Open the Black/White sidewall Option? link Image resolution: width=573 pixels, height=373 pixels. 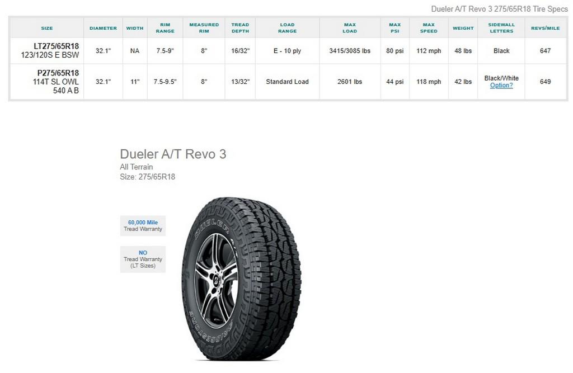pyautogui.click(x=501, y=86)
